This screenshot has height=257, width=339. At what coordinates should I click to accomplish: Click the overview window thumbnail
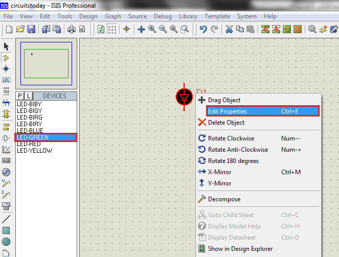click(46, 63)
